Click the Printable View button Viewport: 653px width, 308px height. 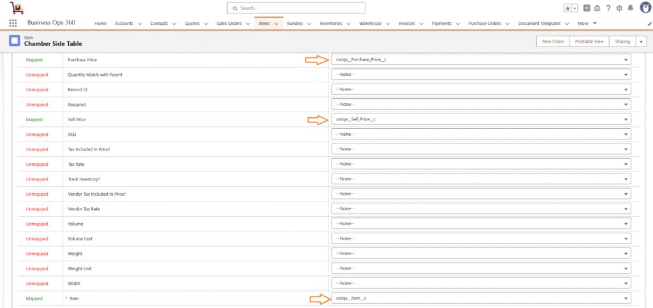click(589, 41)
